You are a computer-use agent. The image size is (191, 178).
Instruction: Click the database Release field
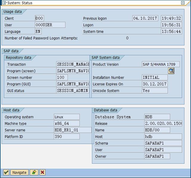163,124
